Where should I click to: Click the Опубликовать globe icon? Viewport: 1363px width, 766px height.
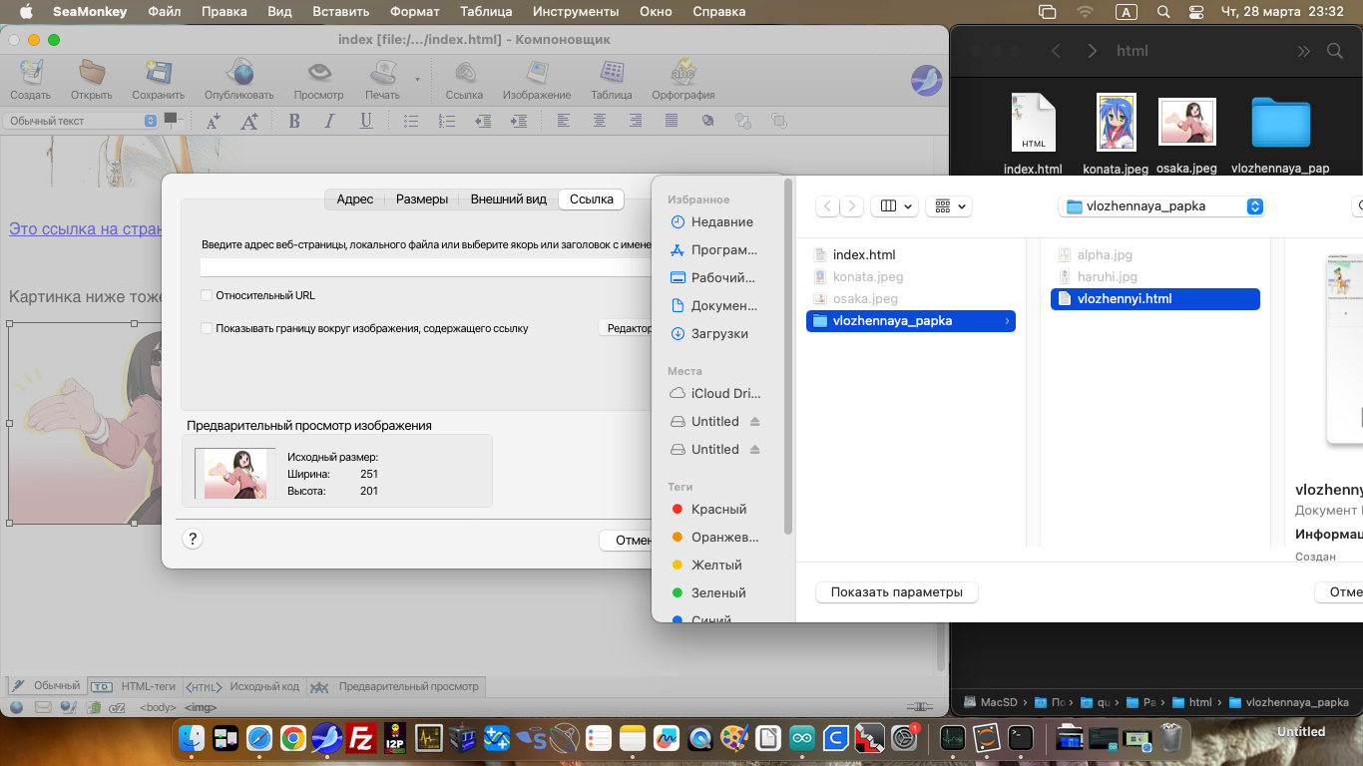(238, 74)
